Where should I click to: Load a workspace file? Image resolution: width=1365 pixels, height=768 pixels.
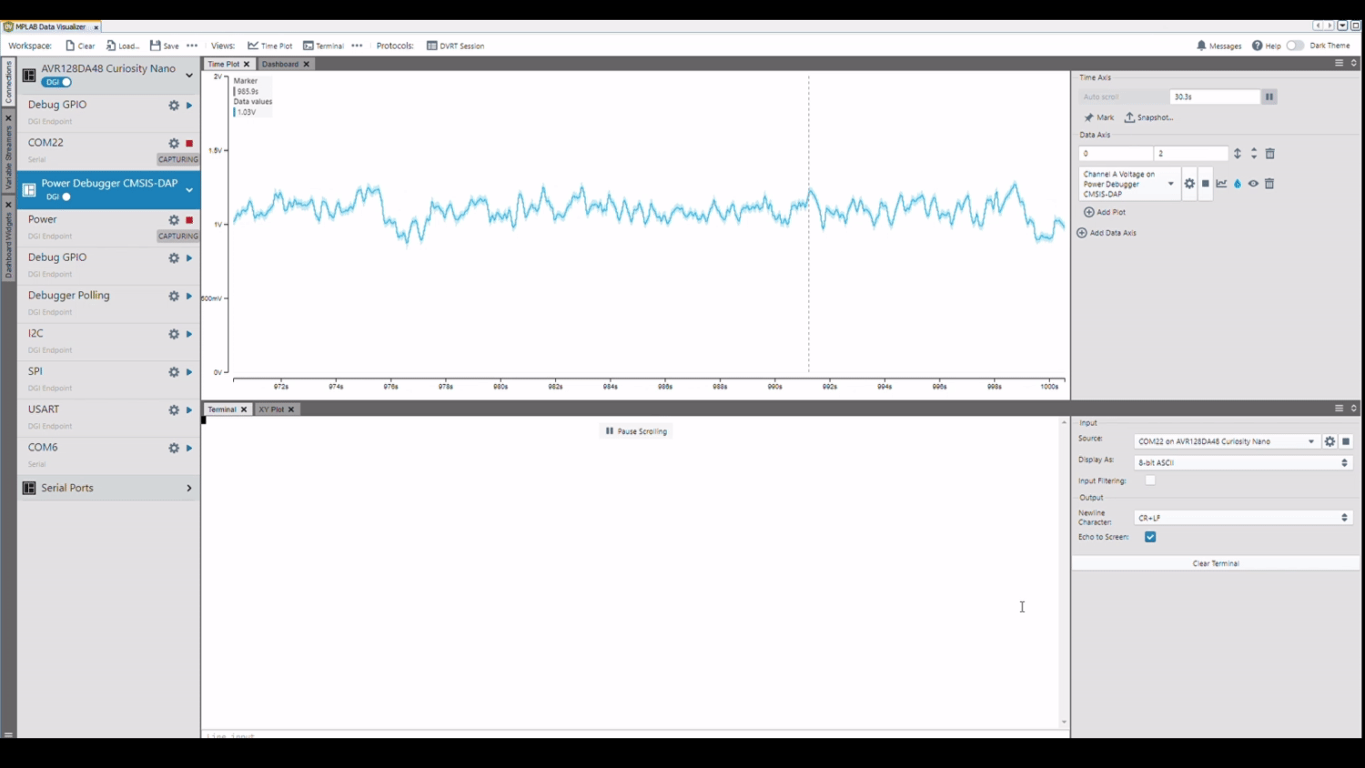coord(123,45)
